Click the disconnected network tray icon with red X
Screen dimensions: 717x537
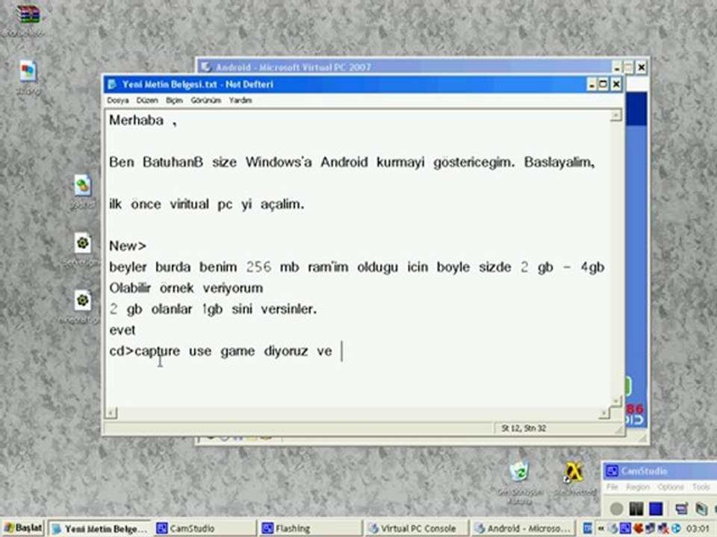click(663, 528)
